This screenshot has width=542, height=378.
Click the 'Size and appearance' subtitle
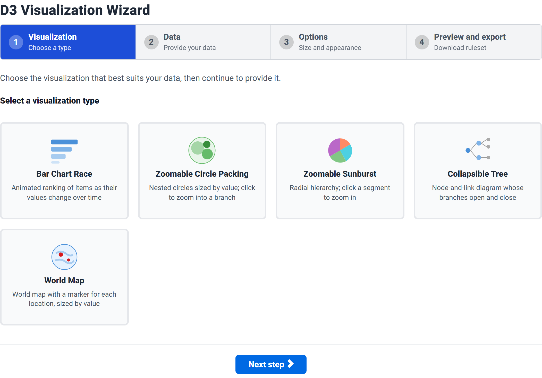point(330,48)
